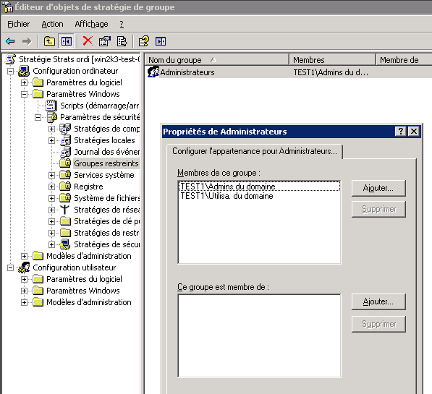Screen dimensions: 432x394
Task: Click Ajouter next to Membres de ce groupe
Action: 378,188
